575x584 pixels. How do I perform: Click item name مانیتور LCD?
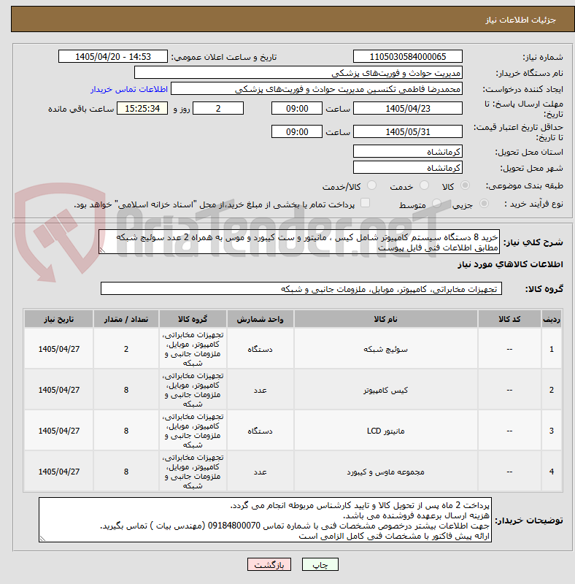pos(386,431)
